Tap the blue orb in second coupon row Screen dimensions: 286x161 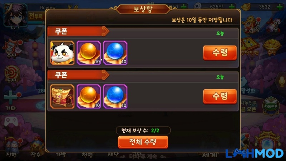point(115,97)
